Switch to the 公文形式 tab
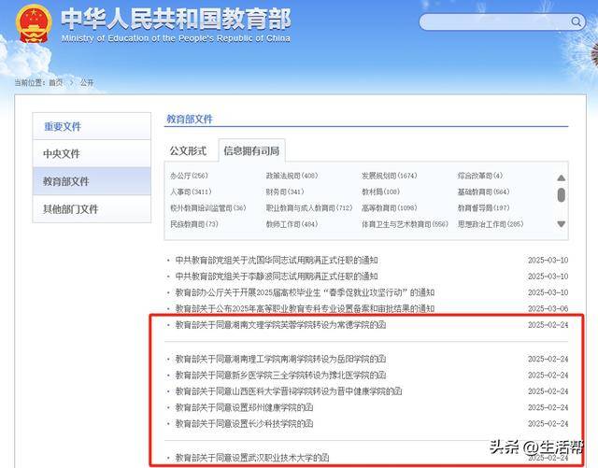Image resolution: width=598 pixels, height=468 pixels. 188,150
